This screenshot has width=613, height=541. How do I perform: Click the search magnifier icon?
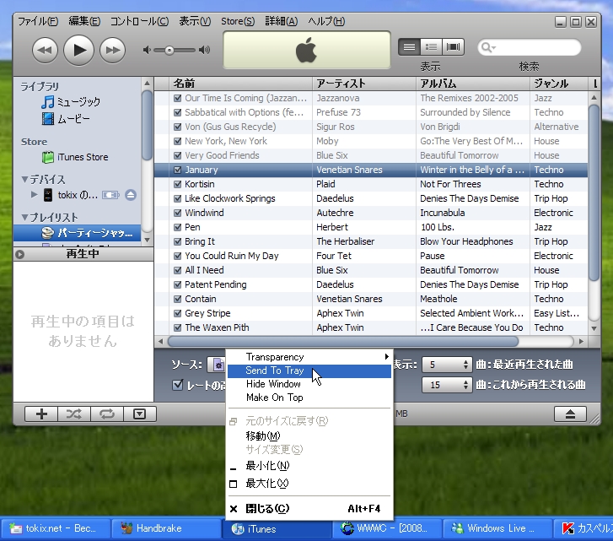486,47
